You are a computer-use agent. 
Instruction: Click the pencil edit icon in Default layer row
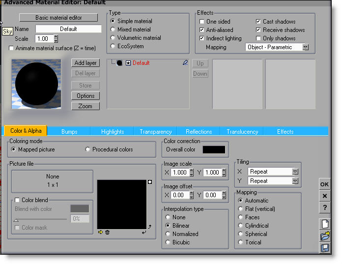coord(185,63)
